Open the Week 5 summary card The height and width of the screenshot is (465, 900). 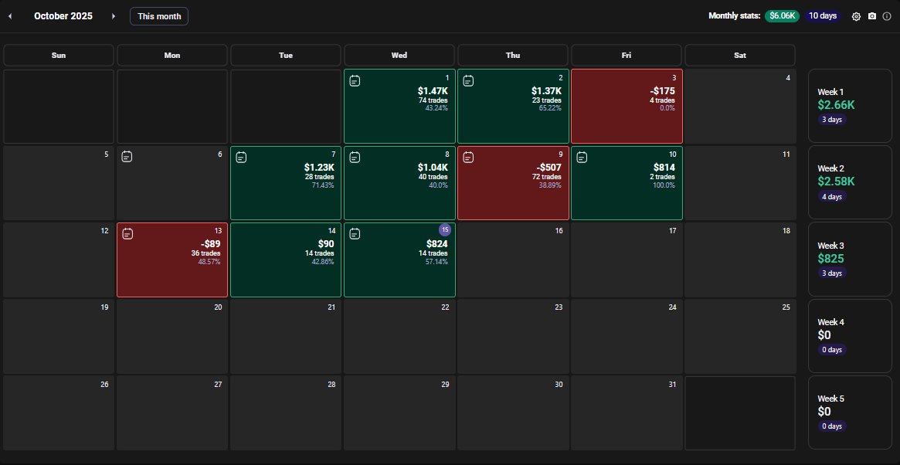pos(850,412)
